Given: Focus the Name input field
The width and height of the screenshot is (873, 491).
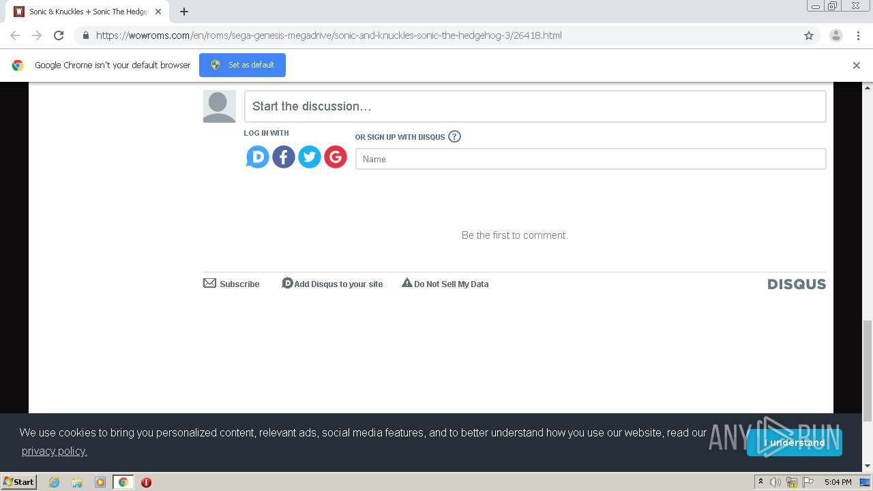Looking at the screenshot, I should 591,159.
